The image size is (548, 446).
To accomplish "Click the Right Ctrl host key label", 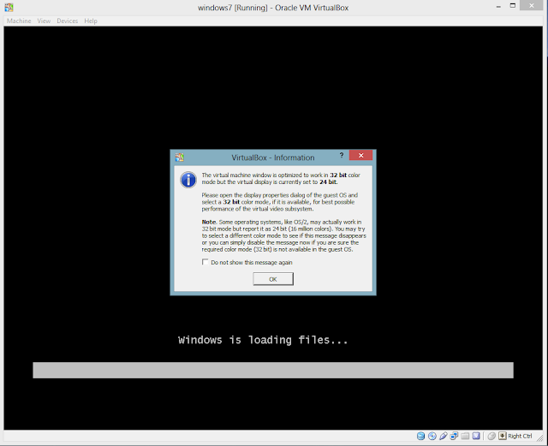I will tap(520, 436).
